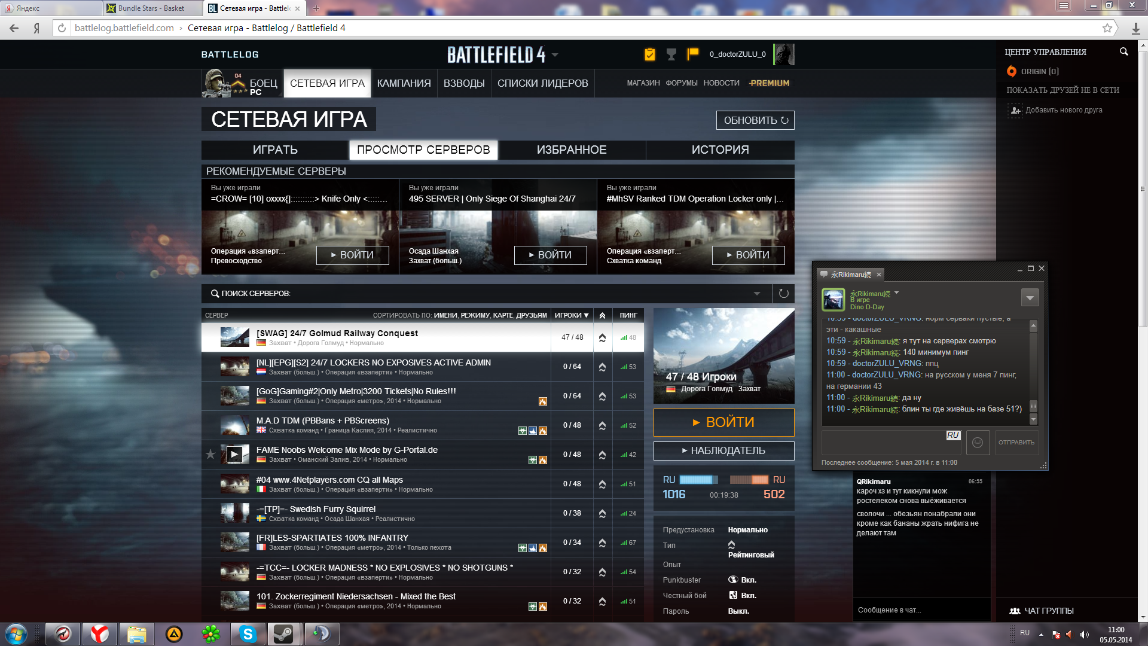
Task: Switch to the ИСТОРИЯ tab
Action: (720, 150)
